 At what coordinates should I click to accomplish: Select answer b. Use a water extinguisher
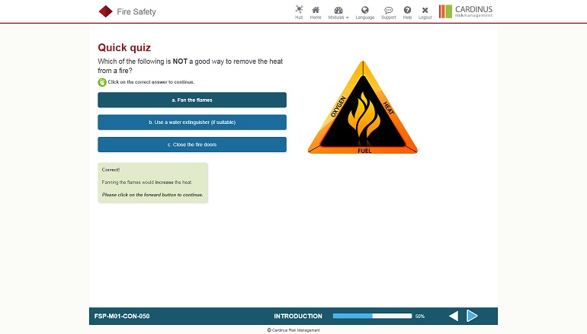click(192, 122)
